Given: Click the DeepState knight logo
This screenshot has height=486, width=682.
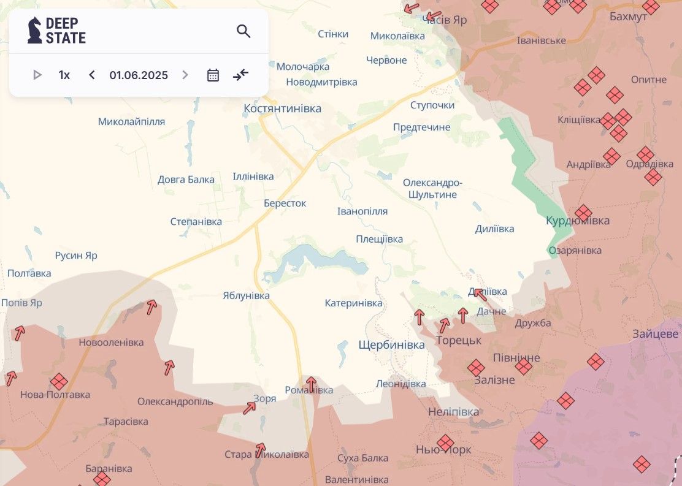Looking at the screenshot, I should pos(35,31).
